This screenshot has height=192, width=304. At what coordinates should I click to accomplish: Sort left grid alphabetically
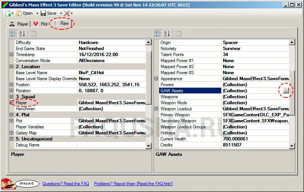[x=22, y=34]
